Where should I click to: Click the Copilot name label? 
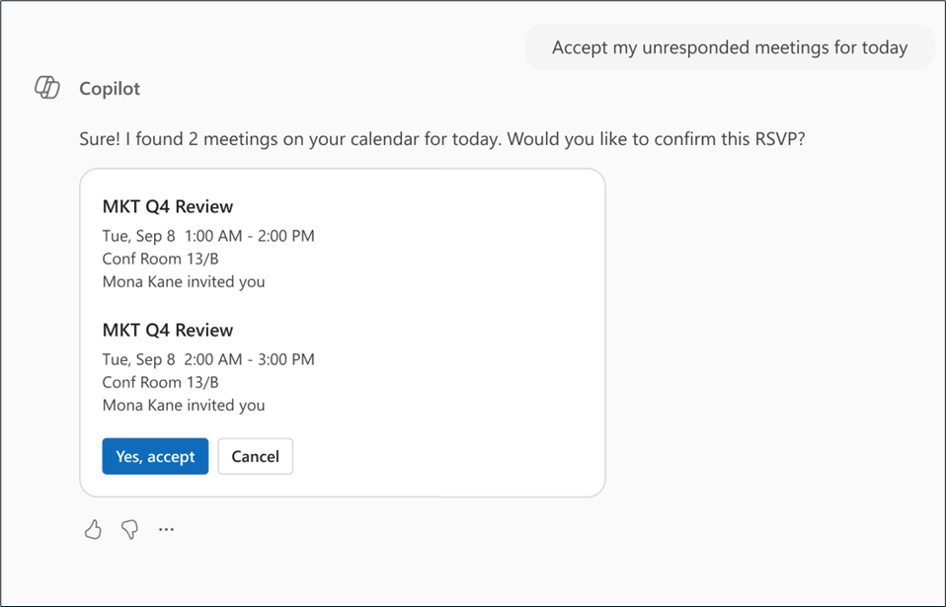point(110,89)
